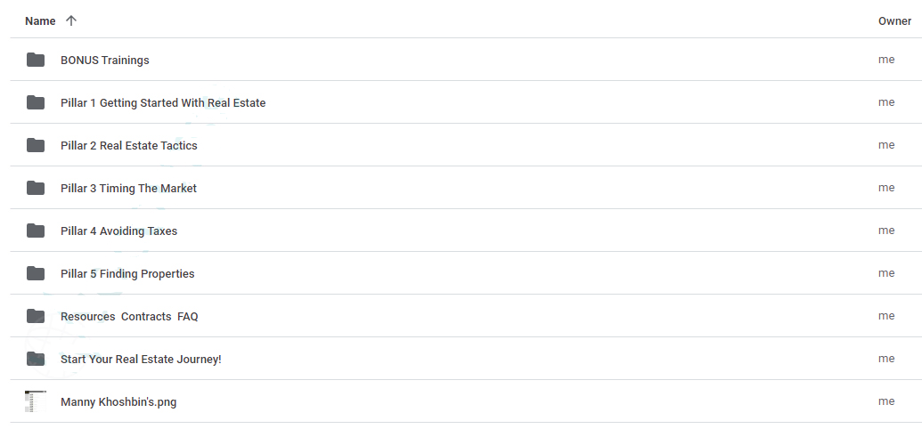Image resolution: width=922 pixels, height=437 pixels.
Task: Choose the Resources Contracts FAQ entry
Action: 129,317
